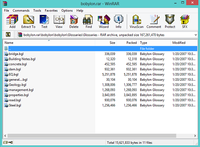Launch the Wizard tool
Image resolution: width=200 pixels, height=147 pixels.
(x=104, y=21)
